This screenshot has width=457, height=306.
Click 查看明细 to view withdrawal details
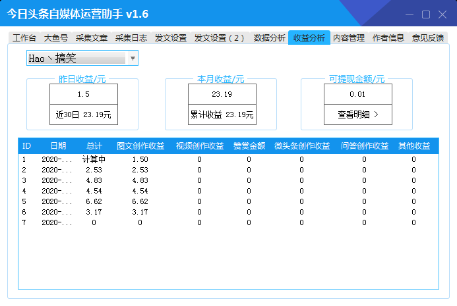click(358, 115)
